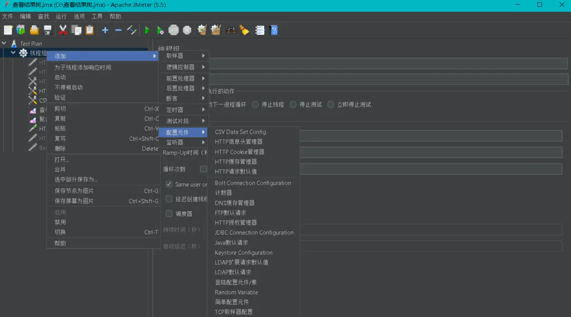This screenshot has width=571, height=317.
Task: Click the Copy toolbar icon
Action: 76,30
